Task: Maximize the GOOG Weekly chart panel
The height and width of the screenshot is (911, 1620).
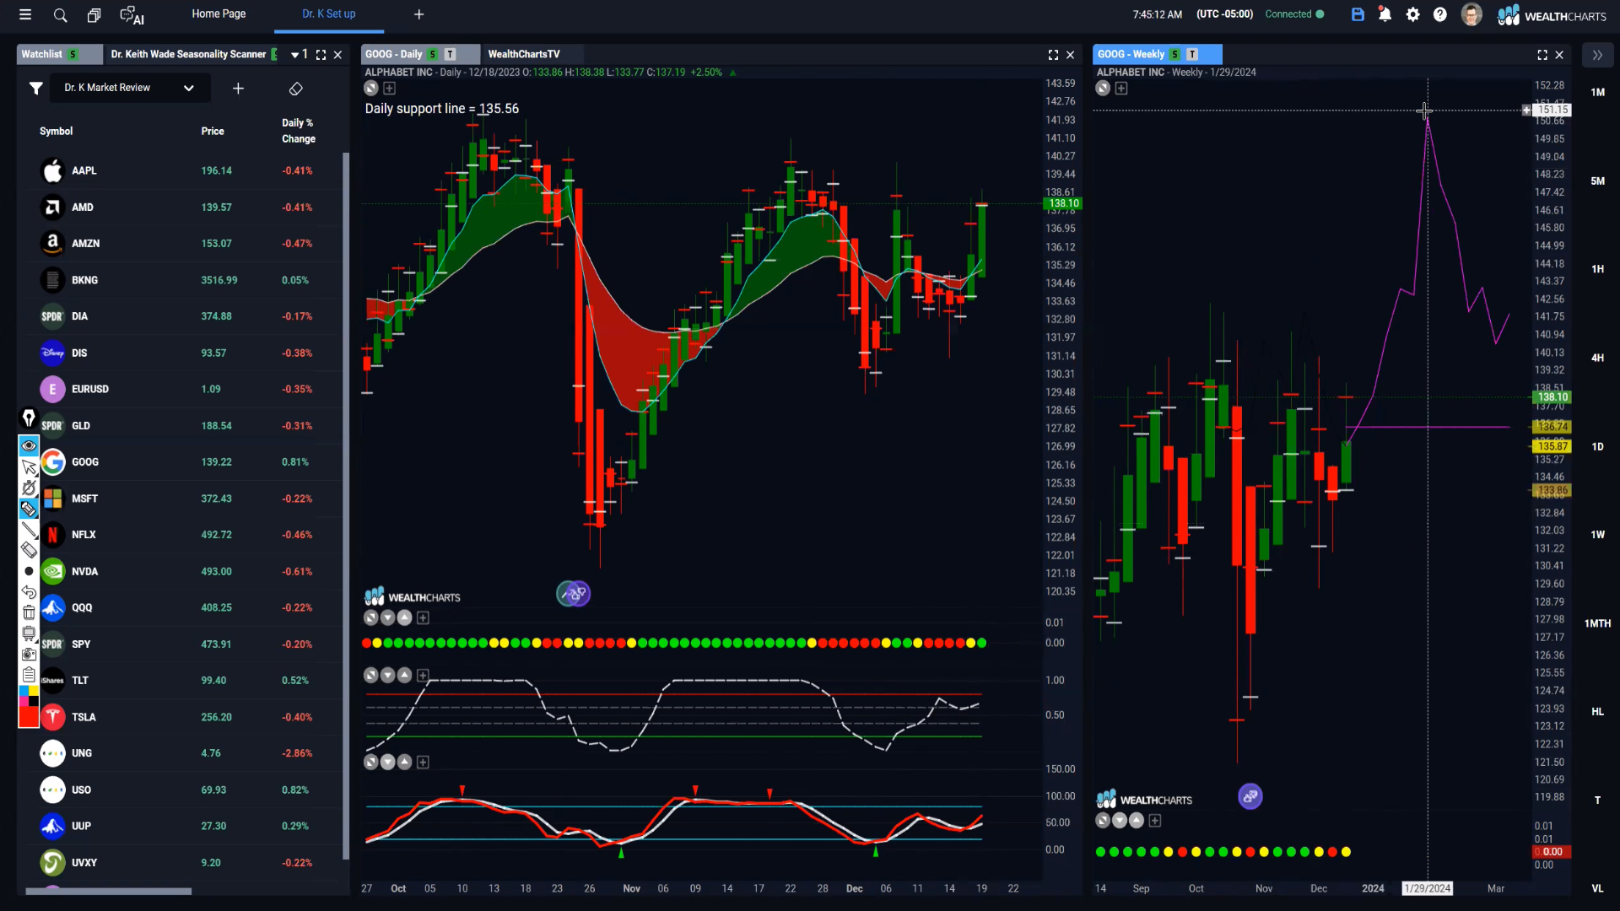Action: click(x=1542, y=55)
